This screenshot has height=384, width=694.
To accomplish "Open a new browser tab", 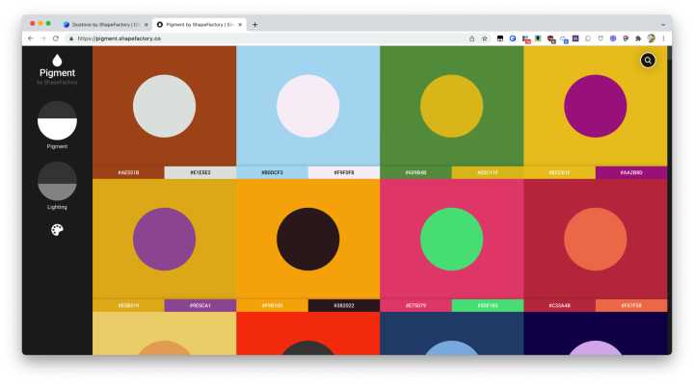I will point(254,25).
